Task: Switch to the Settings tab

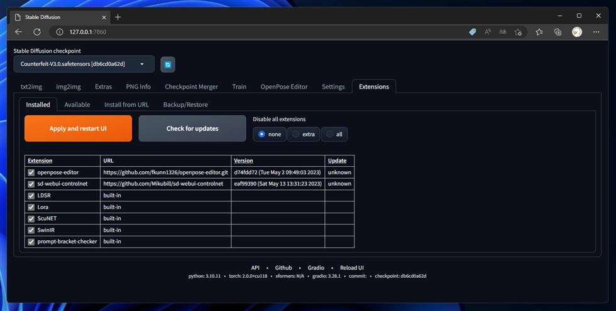Action: pyautogui.click(x=333, y=87)
